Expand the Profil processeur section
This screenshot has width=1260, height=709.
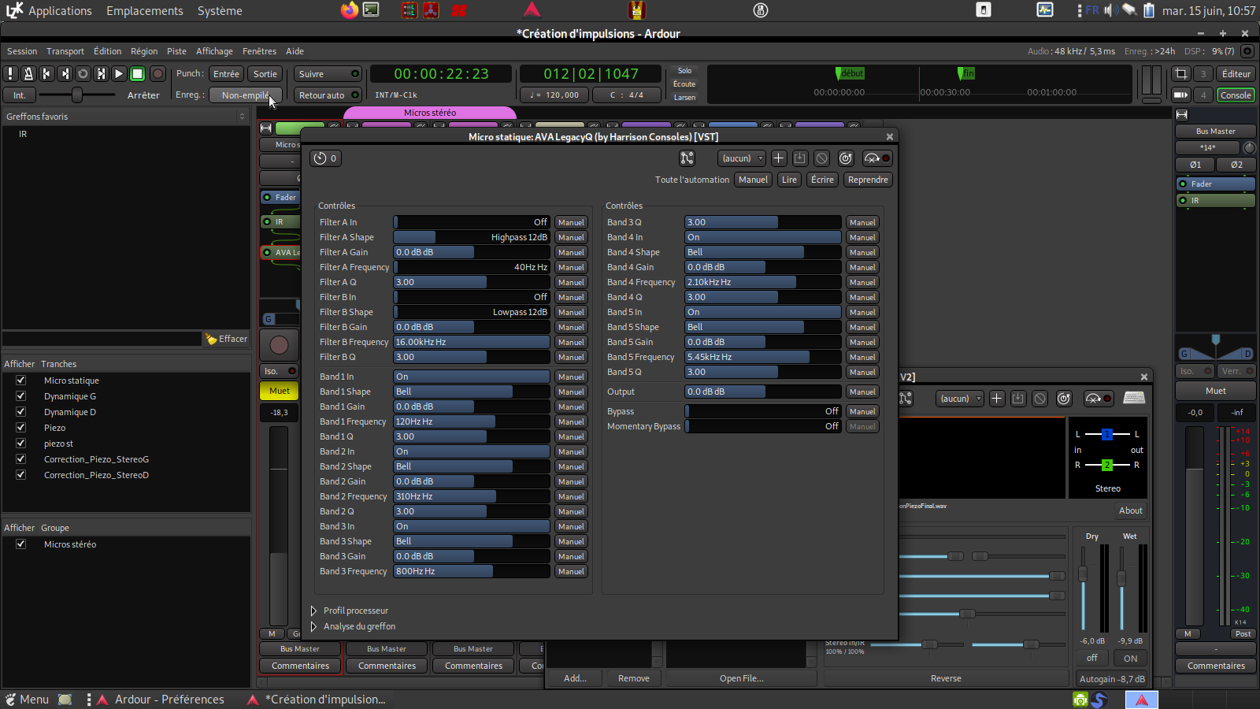point(314,611)
